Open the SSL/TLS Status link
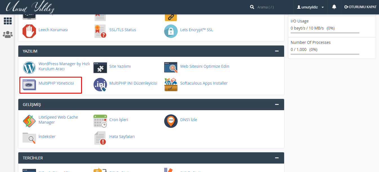Image resolution: width=379 pixels, height=172 pixels. (x=123, y=30)
